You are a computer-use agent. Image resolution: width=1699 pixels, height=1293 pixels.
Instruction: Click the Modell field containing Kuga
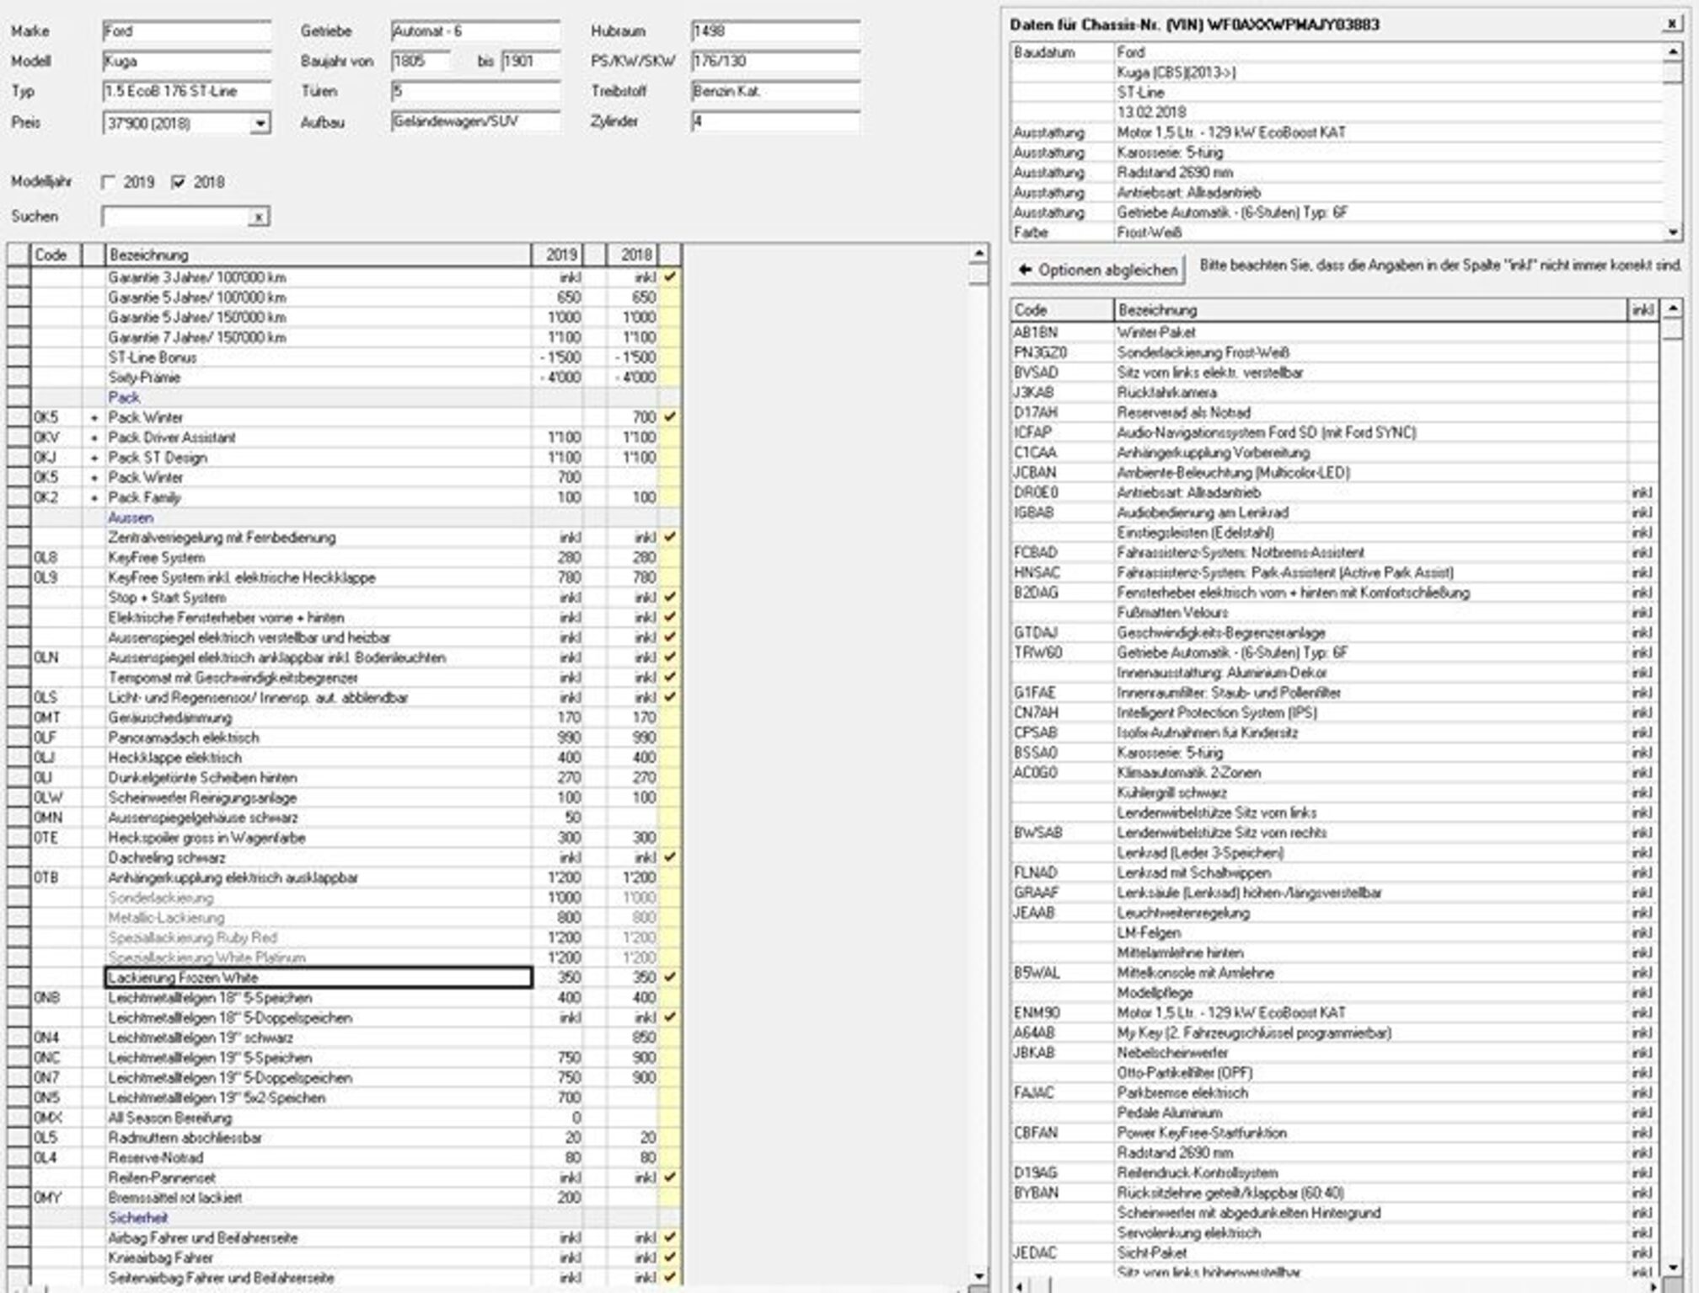pyautogui.click(x=186, y=62)
